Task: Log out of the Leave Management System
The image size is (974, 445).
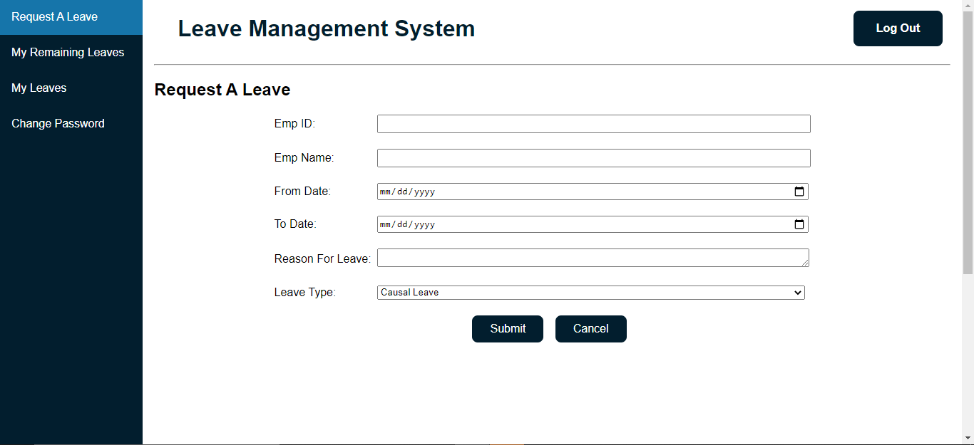Action: tap(898, 28)
